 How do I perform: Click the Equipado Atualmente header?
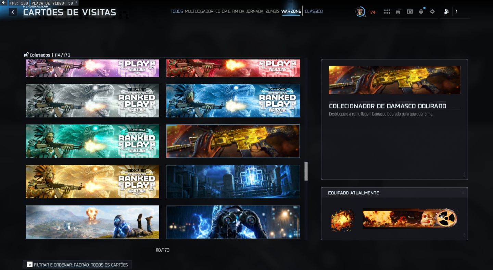(x=354, y=193)
